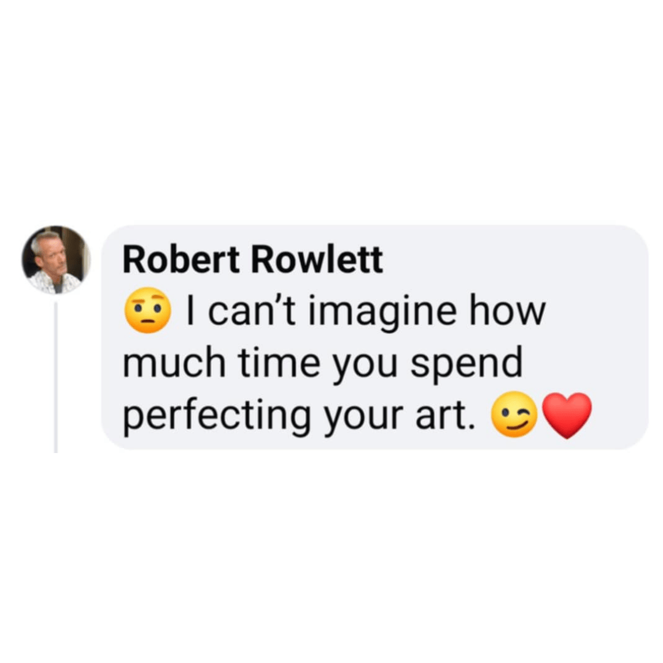
Task: Select the worried face emoji
Action: click(x=147, y=311)
